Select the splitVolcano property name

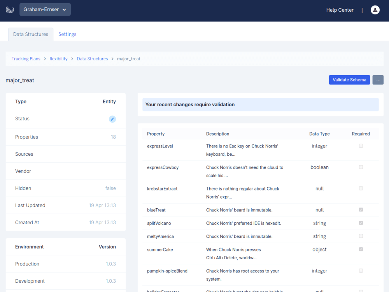(159, 223)
